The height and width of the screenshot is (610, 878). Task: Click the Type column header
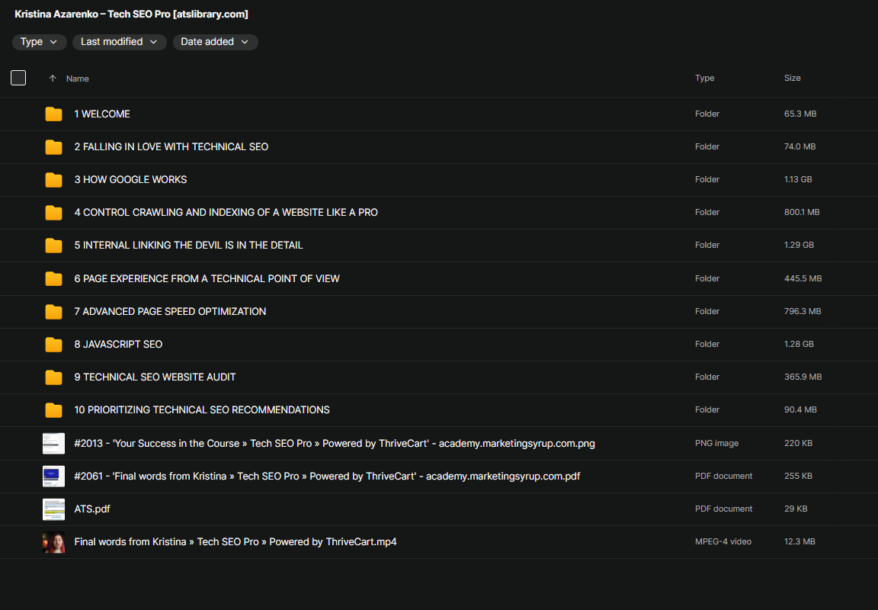(x=704, y=78)
